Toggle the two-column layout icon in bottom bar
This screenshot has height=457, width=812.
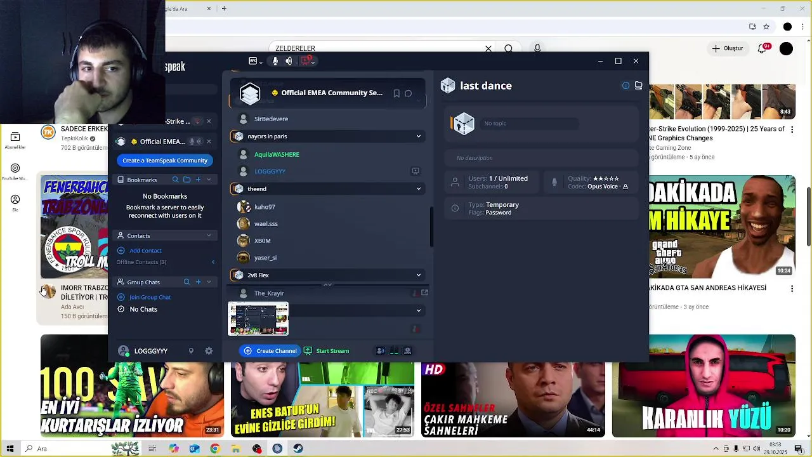(x=394, y=350)
